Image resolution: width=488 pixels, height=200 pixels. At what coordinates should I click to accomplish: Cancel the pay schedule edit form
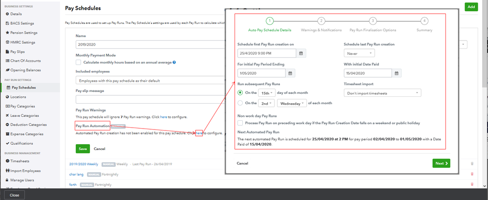tap(99, 149)
